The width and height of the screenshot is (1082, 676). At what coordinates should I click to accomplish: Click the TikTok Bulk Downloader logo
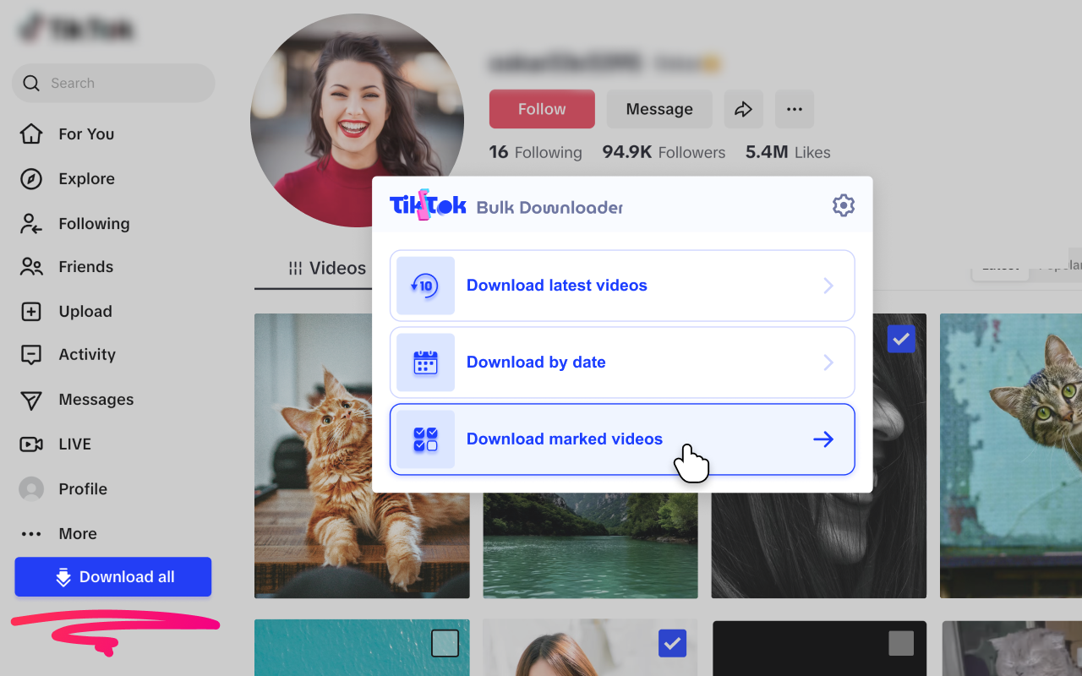(x=505, y=205)
